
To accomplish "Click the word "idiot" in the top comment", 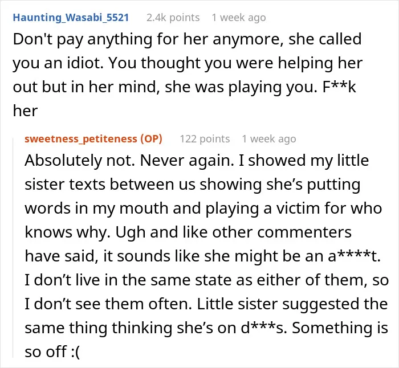I will point(85,63).
